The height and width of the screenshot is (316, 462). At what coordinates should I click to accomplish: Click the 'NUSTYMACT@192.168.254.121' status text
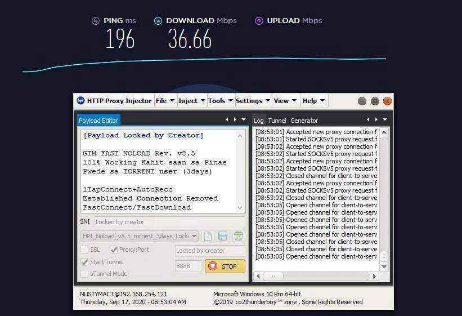click(x=123, y=294)
